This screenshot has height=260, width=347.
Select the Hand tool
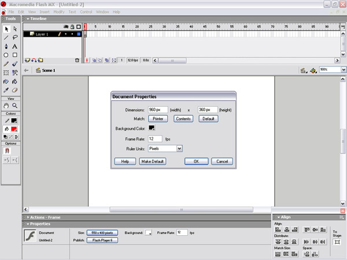(6, 106)
